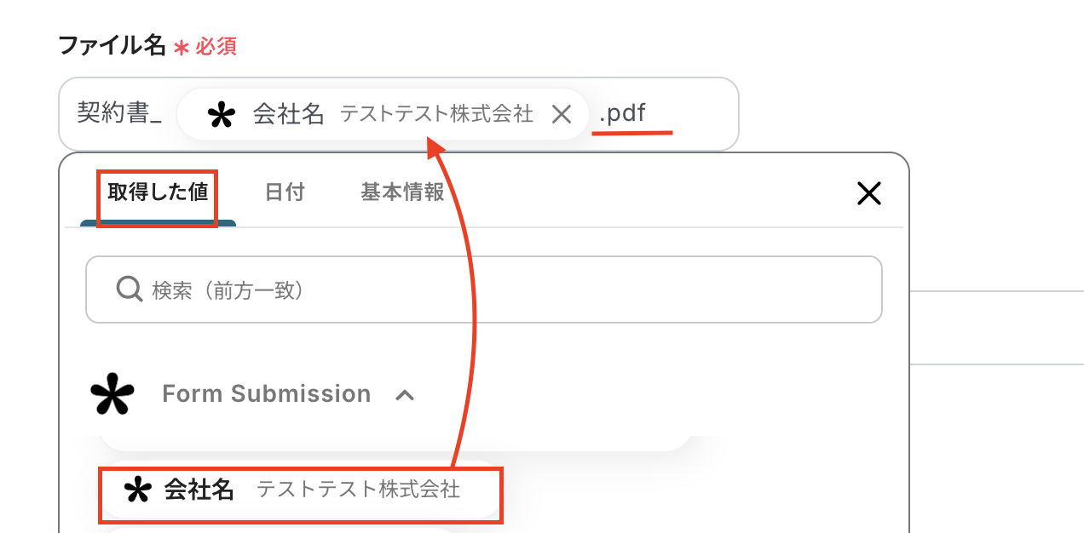Switch to the 日付 tab

[x=285, y=192]
